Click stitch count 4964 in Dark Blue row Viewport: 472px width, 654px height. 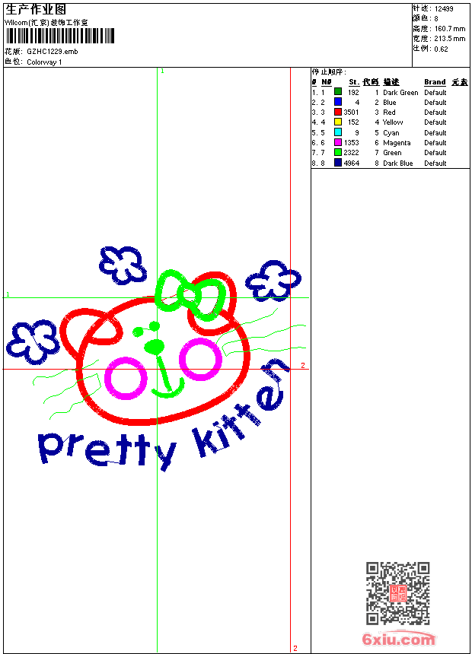pos(351,163)
